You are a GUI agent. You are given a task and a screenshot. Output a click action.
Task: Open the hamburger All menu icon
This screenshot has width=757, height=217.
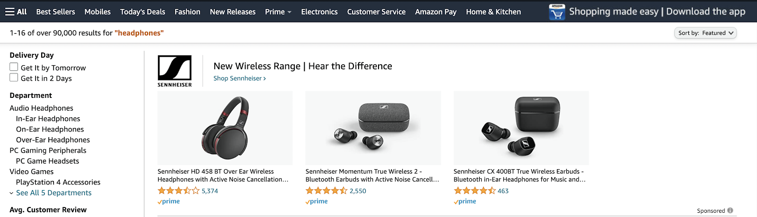[x=10, y=12]
